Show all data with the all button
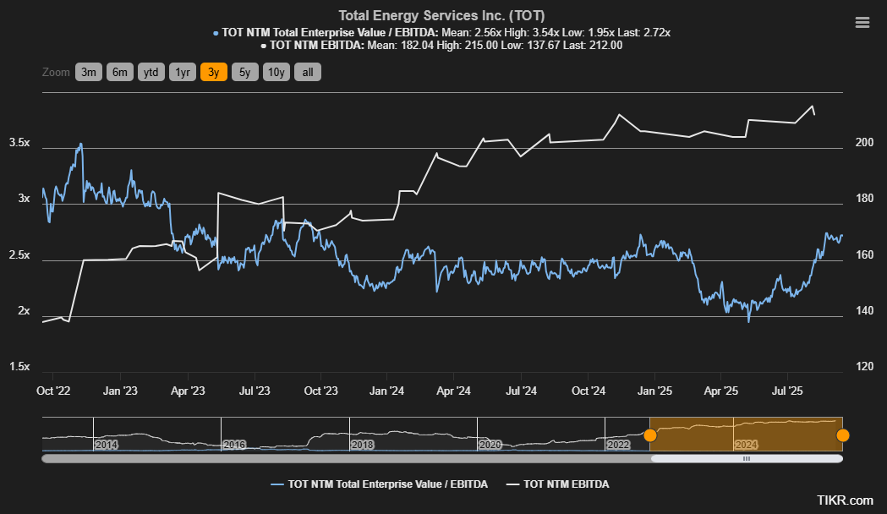This screenshot has height=514, width=887. pos(308,73)
